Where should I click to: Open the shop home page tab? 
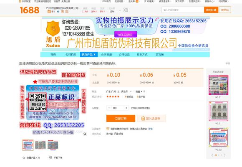(x=53, y=55)
